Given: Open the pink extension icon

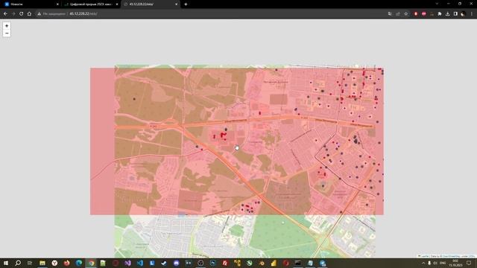Looking at the screenshot, I should click(x=424, y=13).
